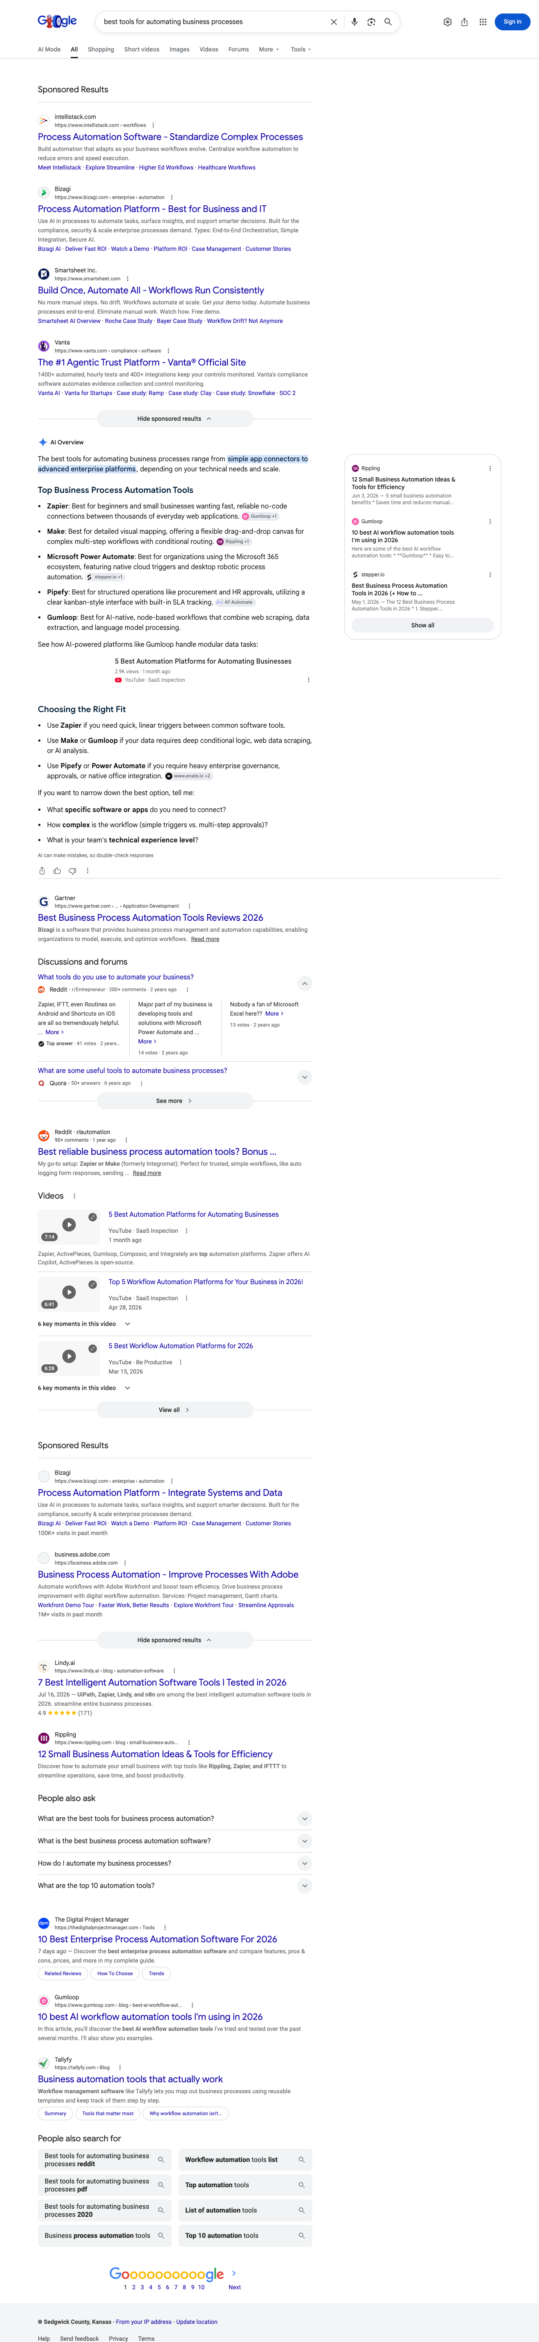Open three-dot menu for Tallyfy result
The image size is (539, 2342).
point(120,2068)
